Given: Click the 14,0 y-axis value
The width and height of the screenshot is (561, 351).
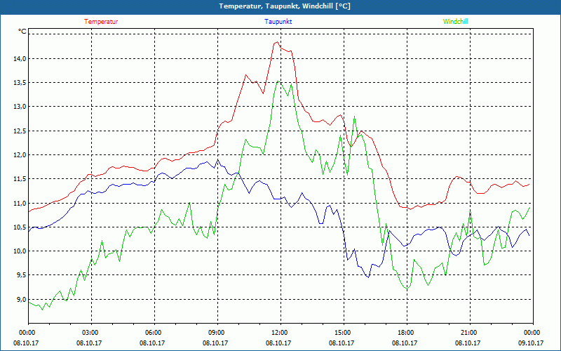Looking at the screenshot, I should click(20, 58).
